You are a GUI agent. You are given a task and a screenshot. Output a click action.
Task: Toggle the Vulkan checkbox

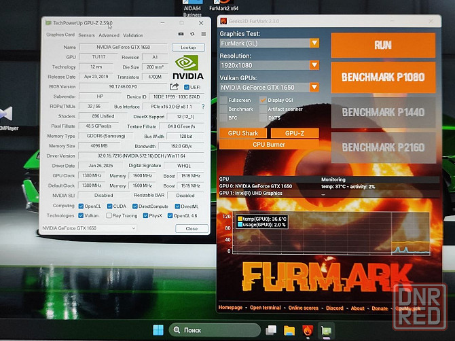(x=81, y=215)
